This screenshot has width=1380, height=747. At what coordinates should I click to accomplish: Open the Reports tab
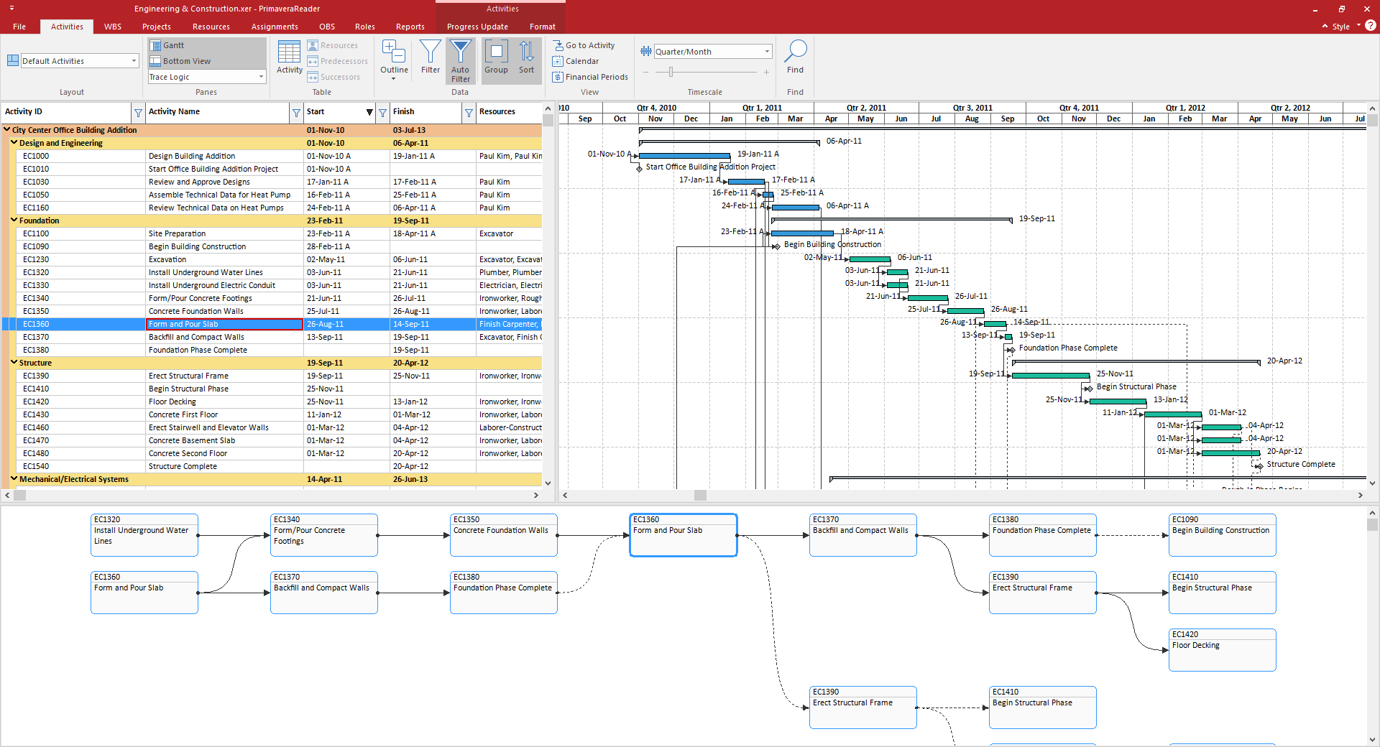410,27
